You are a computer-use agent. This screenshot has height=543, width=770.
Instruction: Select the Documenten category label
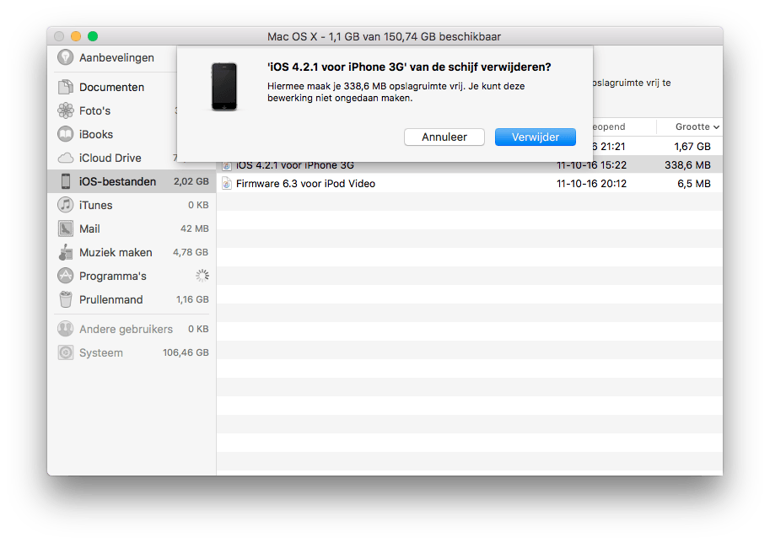click(x=111, y=88)
